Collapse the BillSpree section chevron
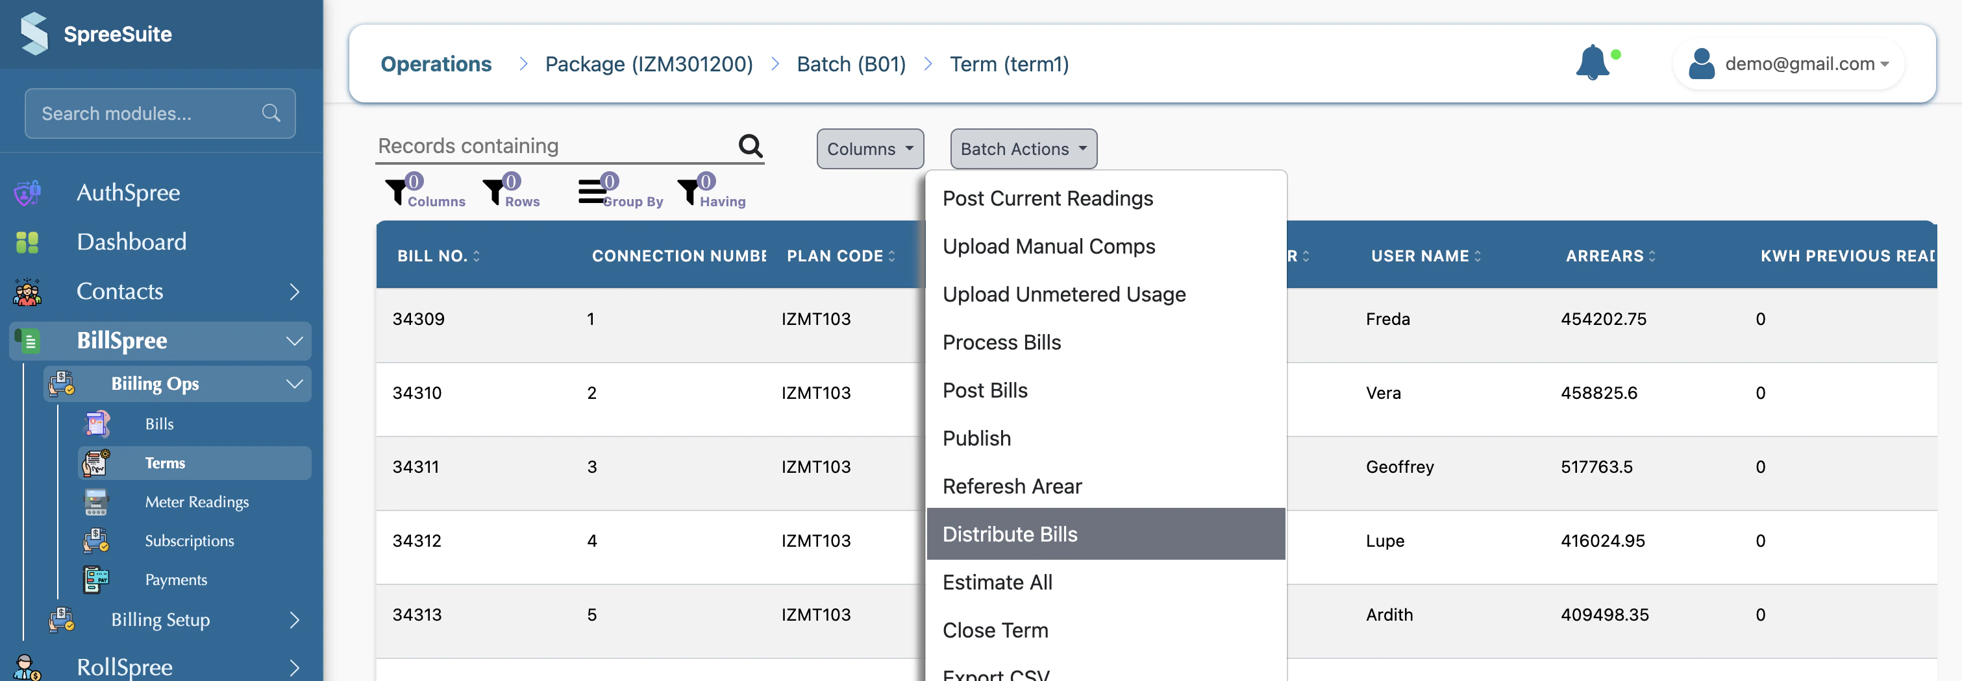The height and width of the screenshot is (681, 1962). coord(294,341)
